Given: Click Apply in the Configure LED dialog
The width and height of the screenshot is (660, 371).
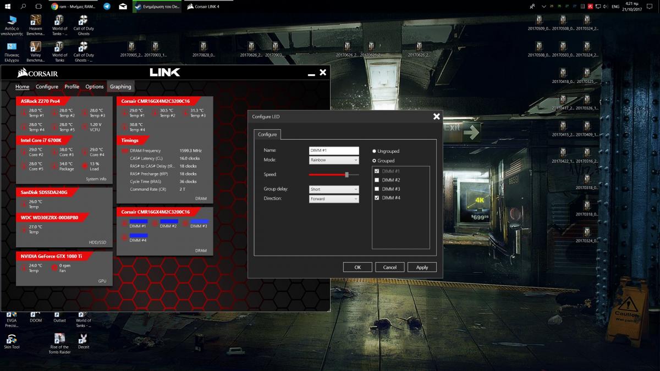Looking at the screenshot, I should pos(422,267).
